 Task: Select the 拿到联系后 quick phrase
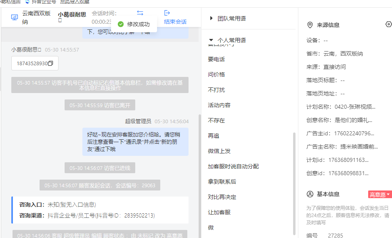point(222,182)
